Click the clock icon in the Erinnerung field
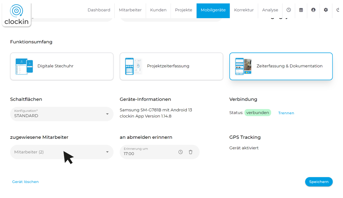This screenshot has width=343, height=198. tap(180, 152)
